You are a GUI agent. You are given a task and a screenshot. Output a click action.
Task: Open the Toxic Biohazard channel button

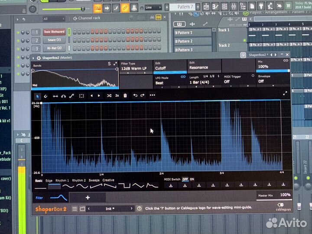click(x=54, y=32)
